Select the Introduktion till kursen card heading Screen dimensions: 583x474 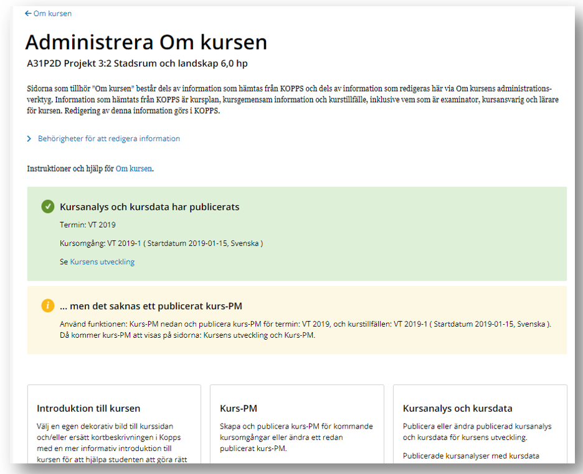pos(88,409)
